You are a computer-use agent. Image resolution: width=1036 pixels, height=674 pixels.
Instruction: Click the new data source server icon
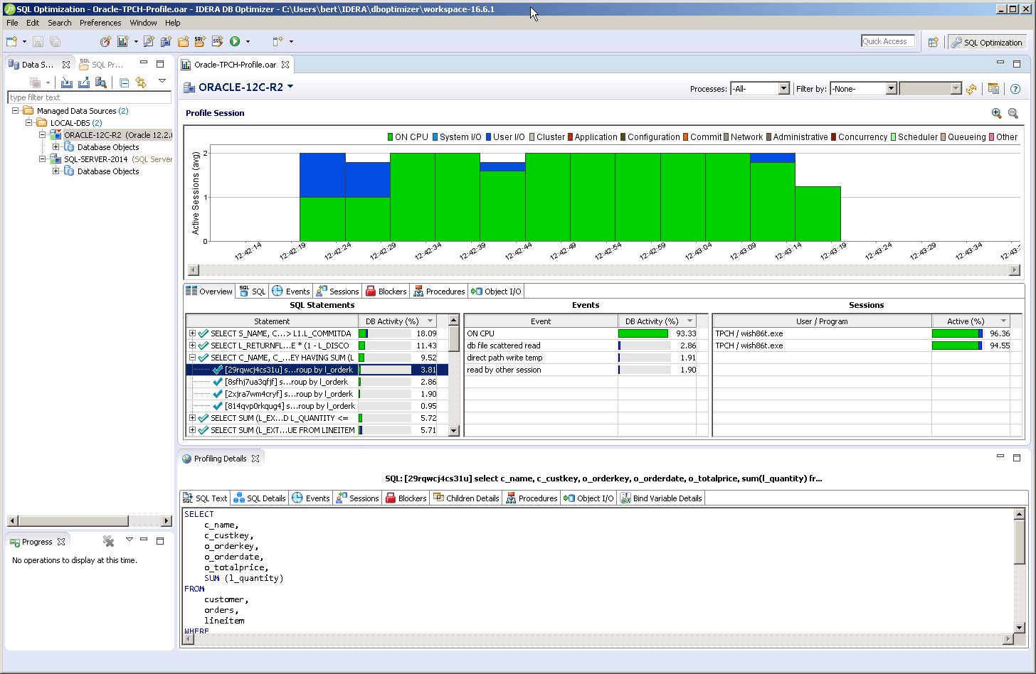(x=166, y=42)
